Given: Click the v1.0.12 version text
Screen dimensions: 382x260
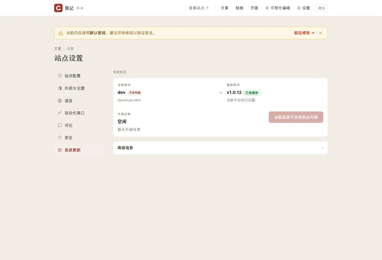Looking at the screenshot, I should [x=234, y=93].
